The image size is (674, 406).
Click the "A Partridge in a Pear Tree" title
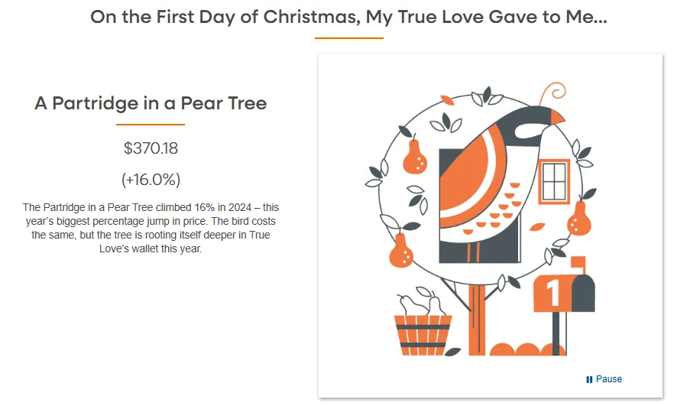click(x=151, y=103)
